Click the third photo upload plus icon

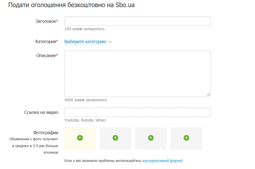tap(151, 138)
